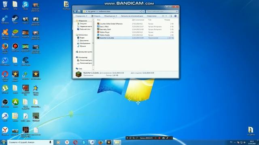Click the Windows Start button
This screenshot has height=145, width=259.
[4, 142]
